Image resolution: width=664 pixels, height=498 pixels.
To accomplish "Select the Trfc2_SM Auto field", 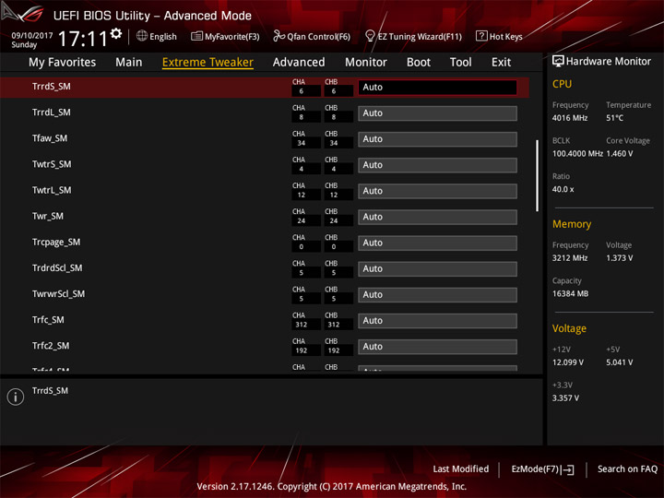I will pos(437,347).
